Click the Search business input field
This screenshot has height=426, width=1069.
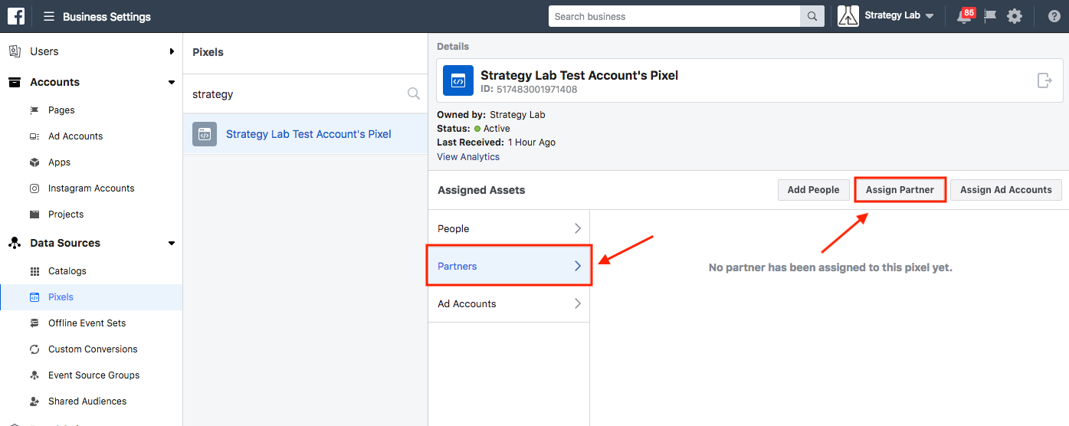pos(674,16)
